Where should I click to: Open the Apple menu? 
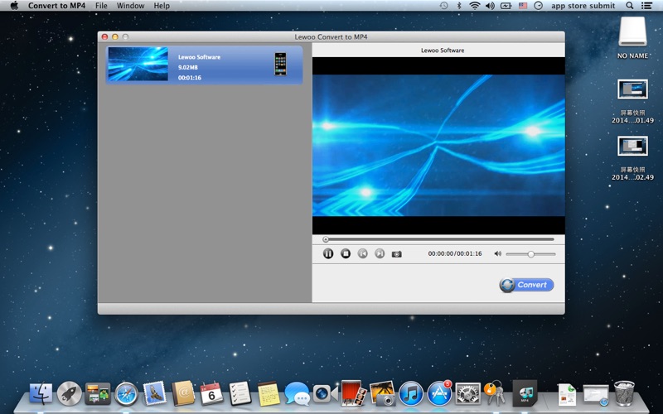14,6
